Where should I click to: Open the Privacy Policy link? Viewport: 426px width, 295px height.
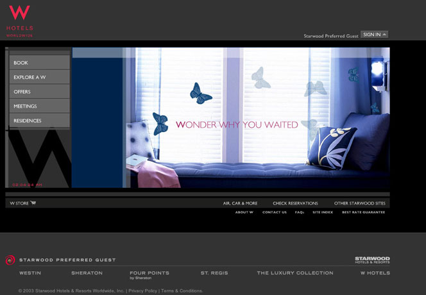click(142, 291)
